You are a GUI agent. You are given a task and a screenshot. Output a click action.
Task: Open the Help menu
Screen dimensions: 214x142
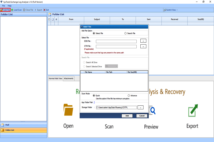9,6
